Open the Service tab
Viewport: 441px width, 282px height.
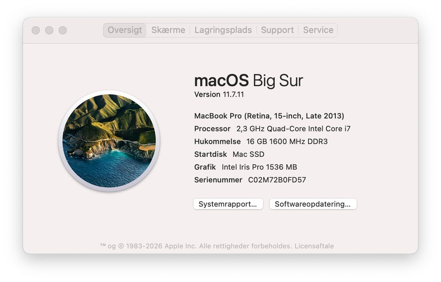coord(318,30)
